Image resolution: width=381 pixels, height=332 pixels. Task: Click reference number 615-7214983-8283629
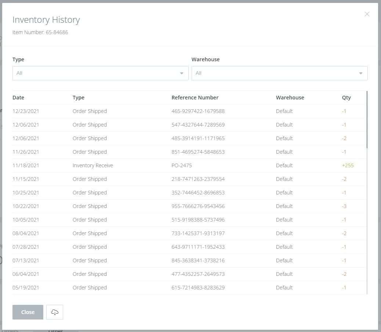[x=198, y=288]
